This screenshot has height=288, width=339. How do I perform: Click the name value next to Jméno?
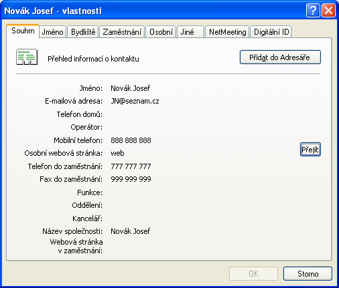pyautogui.click(x=131, y=88)
